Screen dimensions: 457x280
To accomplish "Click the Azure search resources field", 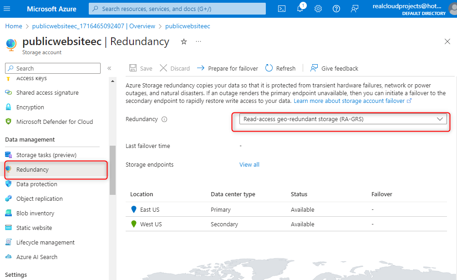I will (178, 9).
